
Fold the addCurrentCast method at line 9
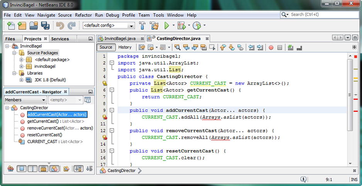(112, 110)
